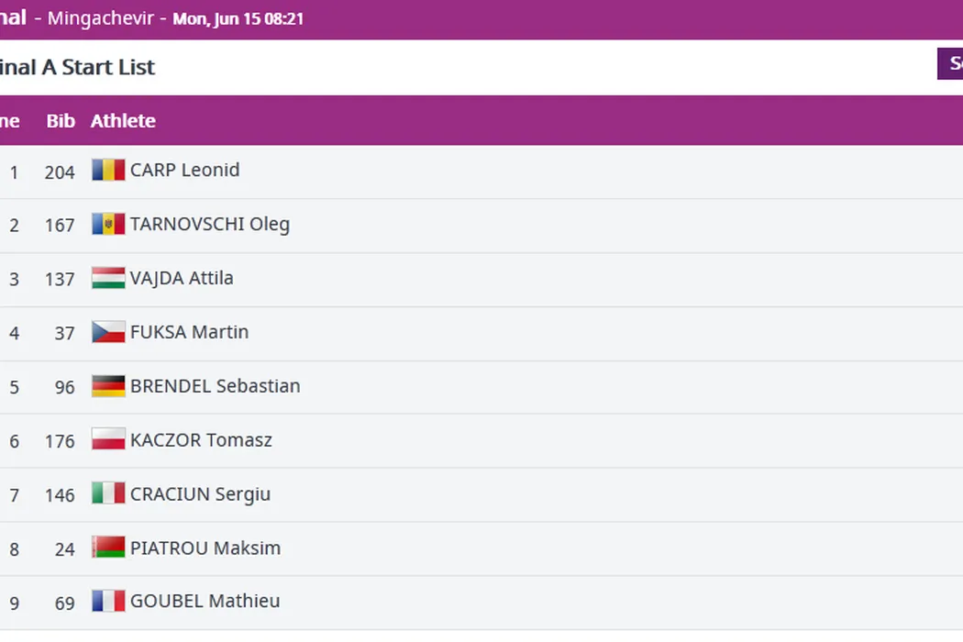This screenshot has width=963, height=642.
Task: Click the French flag beside GOUBEL Mathieu
Action: point(108,602)
